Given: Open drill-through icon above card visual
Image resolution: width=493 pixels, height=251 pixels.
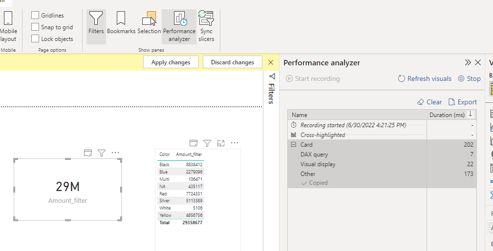Looking at the screenshot, I should (x=88, y=153).
